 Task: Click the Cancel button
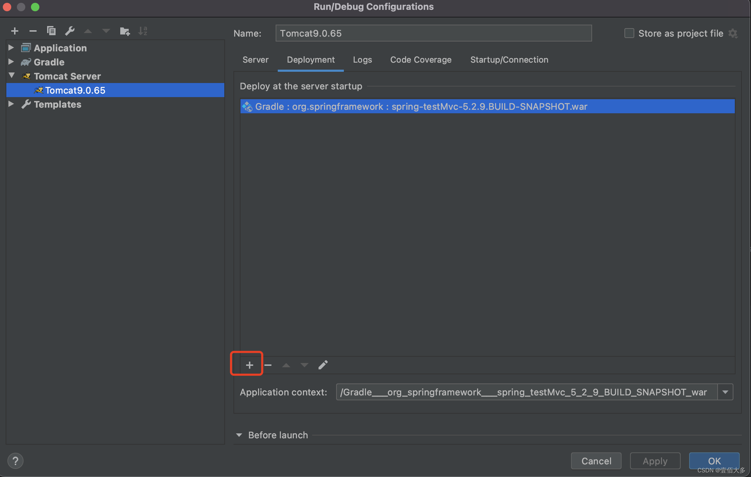pyautogui.click(x=596, y=461)
